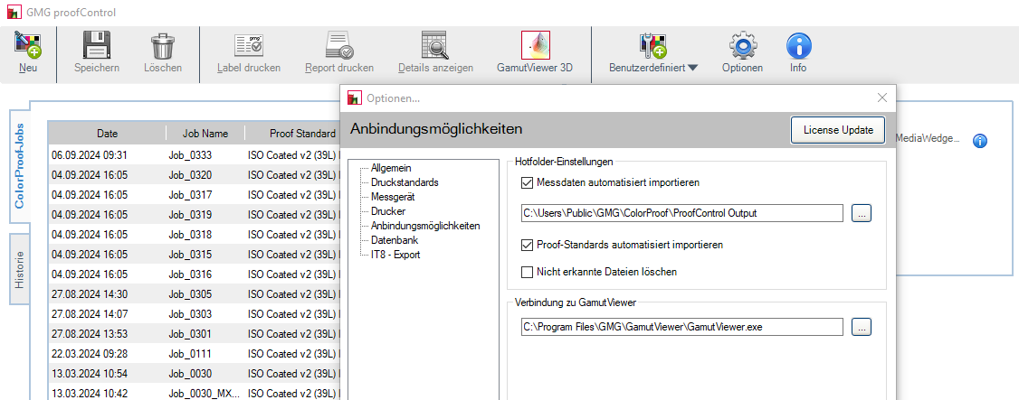Image resolution: width=1019 pixels, height=400 pixels.
Task: Click the date 06.09.2024 09:31
Action: 90,155
